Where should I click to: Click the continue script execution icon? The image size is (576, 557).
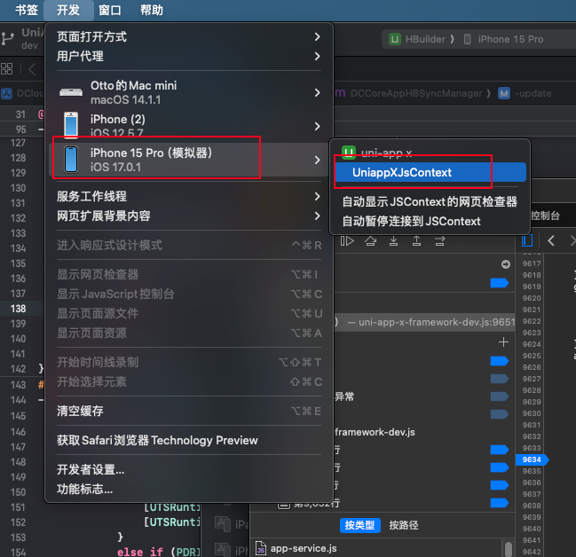tap(347, 241)
